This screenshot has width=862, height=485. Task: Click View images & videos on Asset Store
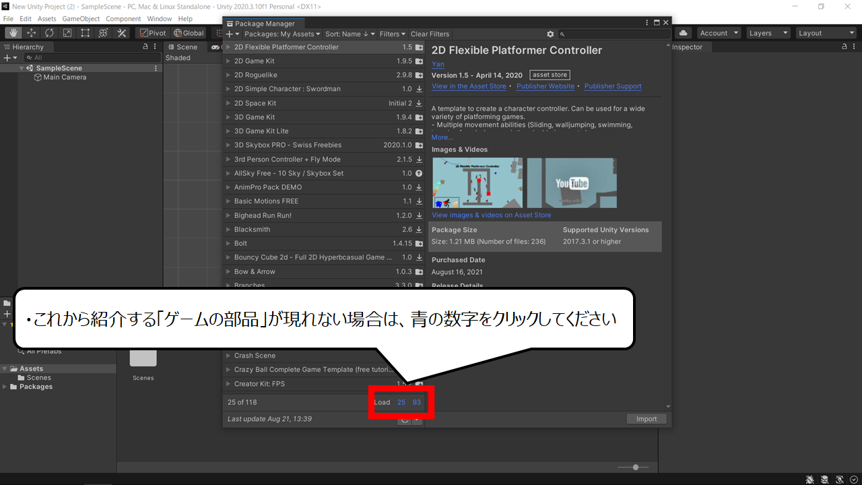point(491,215)
